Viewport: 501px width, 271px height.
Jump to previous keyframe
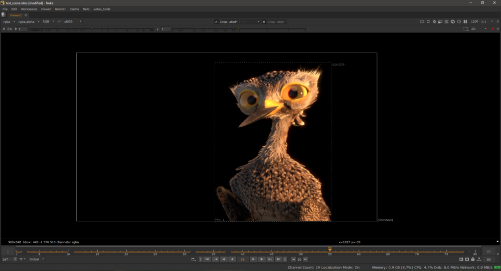click(216, 259)
